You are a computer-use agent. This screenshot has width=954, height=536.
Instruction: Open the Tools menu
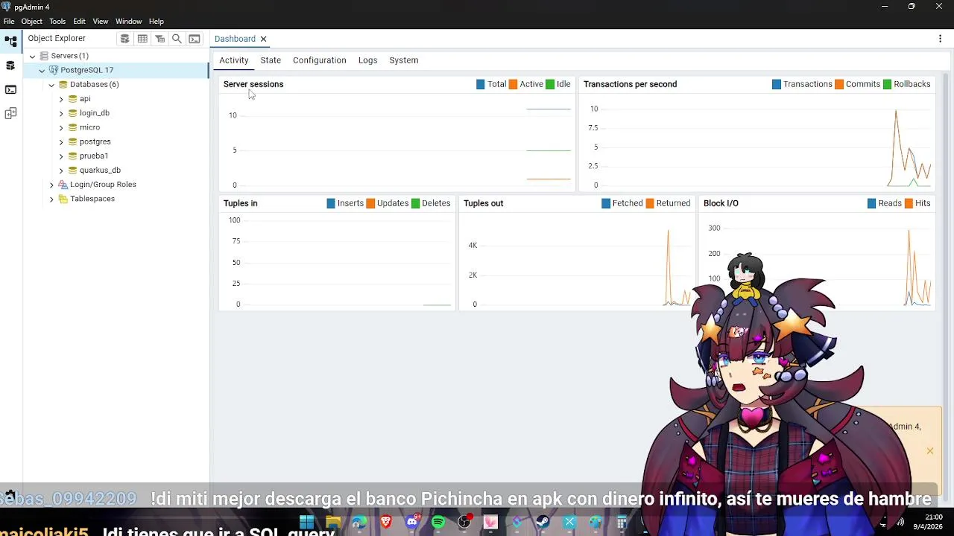[57, 22]
